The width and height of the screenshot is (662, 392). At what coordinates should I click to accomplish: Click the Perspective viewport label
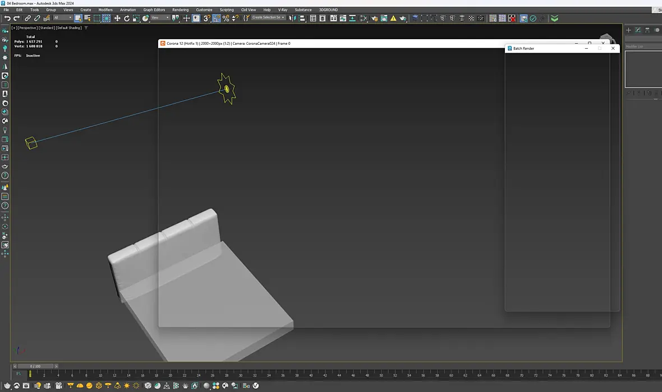[27, 28]
